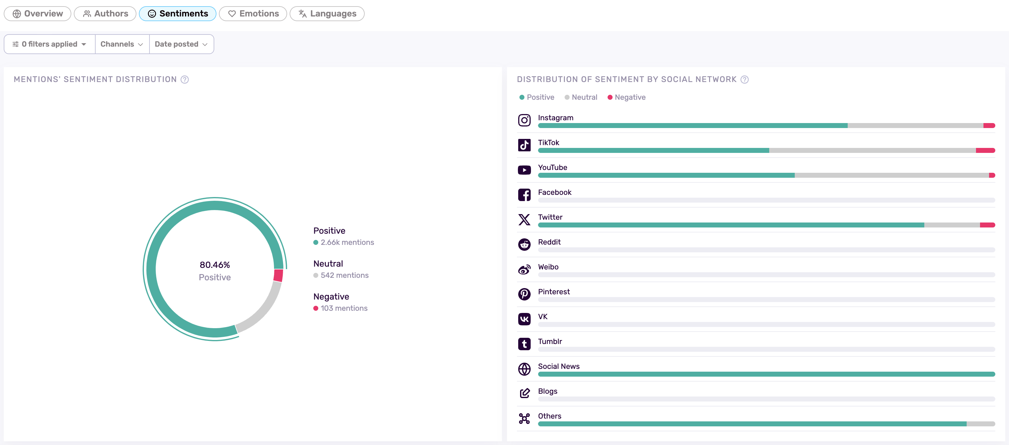Toggle the Negative legend item
The image size is (1009, 445).
pyautogui.click(x=626, y=97)
